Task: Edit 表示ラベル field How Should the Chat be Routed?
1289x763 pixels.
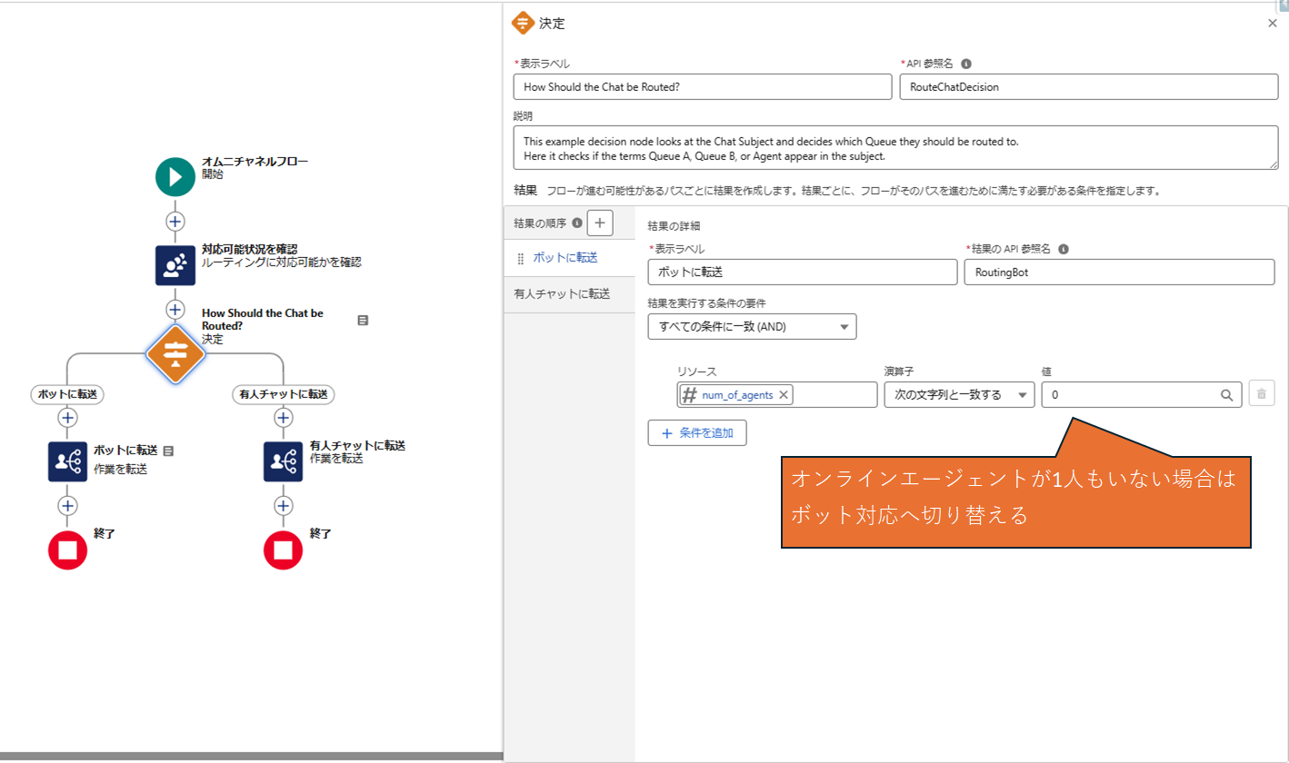Action: pyautogui.click(x=703, y=86)
